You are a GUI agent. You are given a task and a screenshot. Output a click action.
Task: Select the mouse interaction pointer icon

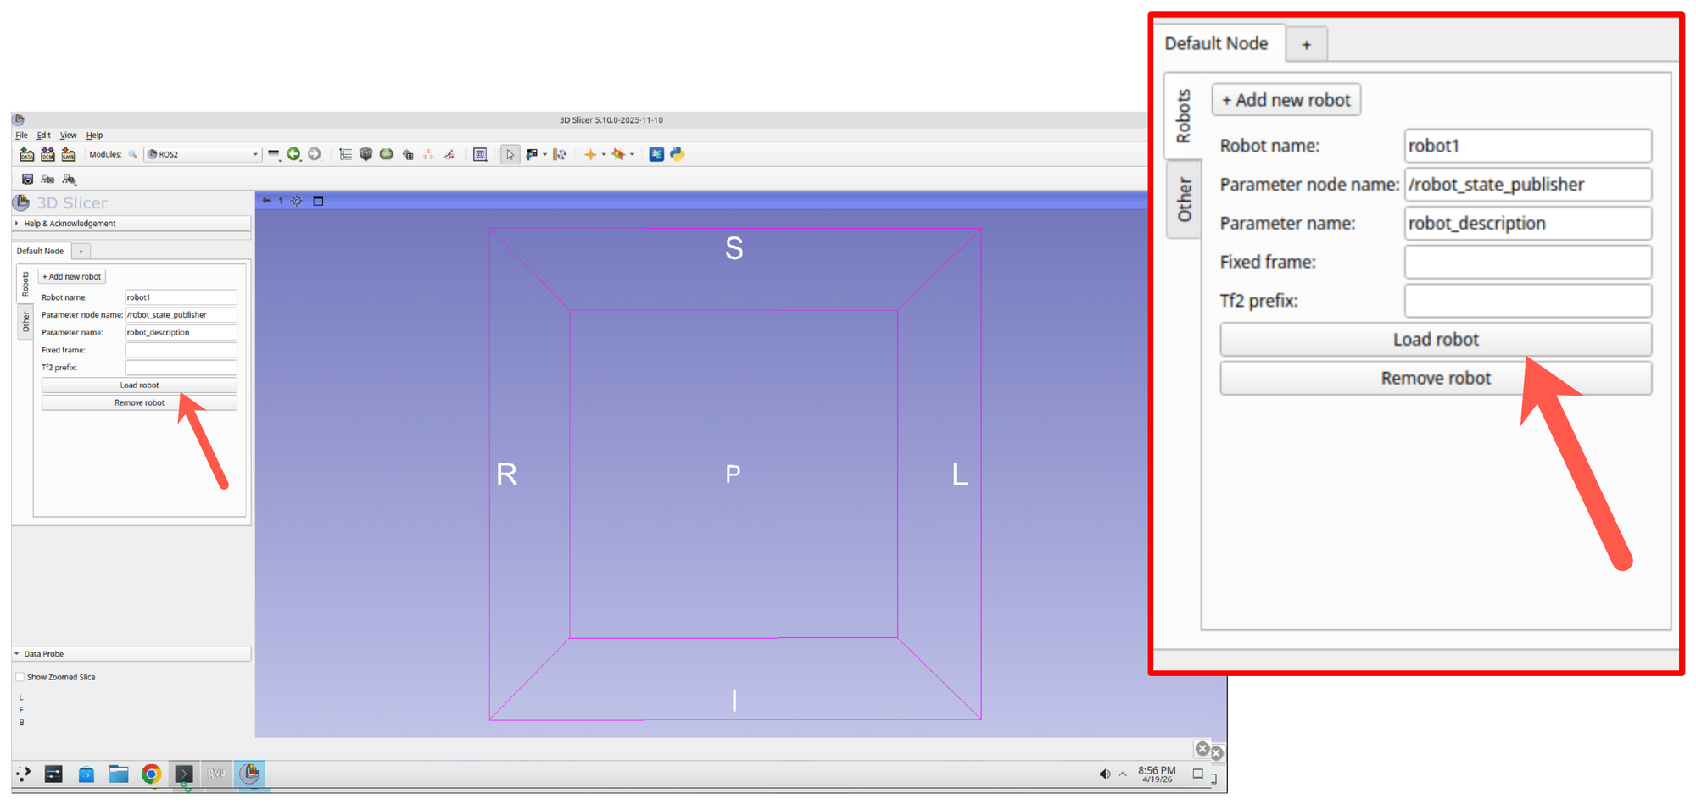coord(510,155)
